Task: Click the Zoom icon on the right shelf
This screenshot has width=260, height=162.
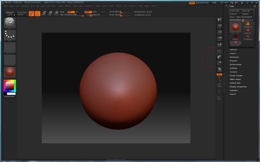Action: click(219, 26)
